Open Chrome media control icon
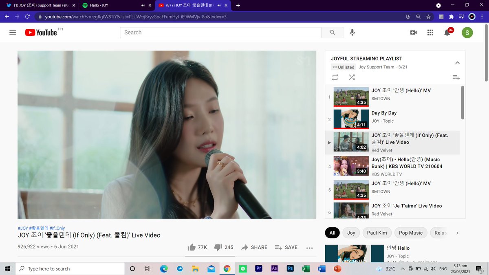The image size is (489, 275). (461, 17)
